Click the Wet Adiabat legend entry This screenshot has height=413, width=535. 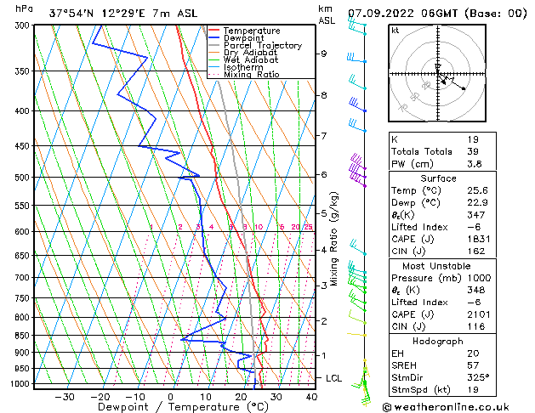coord(251,60)
